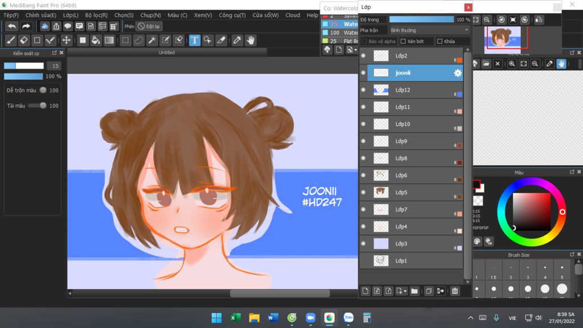Zoom in on the Reference panel
The height and width of the screenshot is (328, 583).
click(x=512, y=64)
